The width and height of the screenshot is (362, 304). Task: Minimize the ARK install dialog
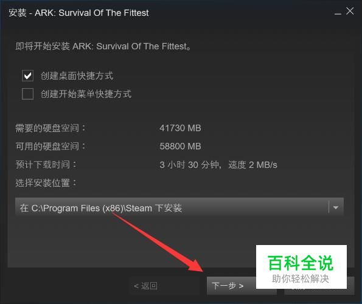click(338, 12)
